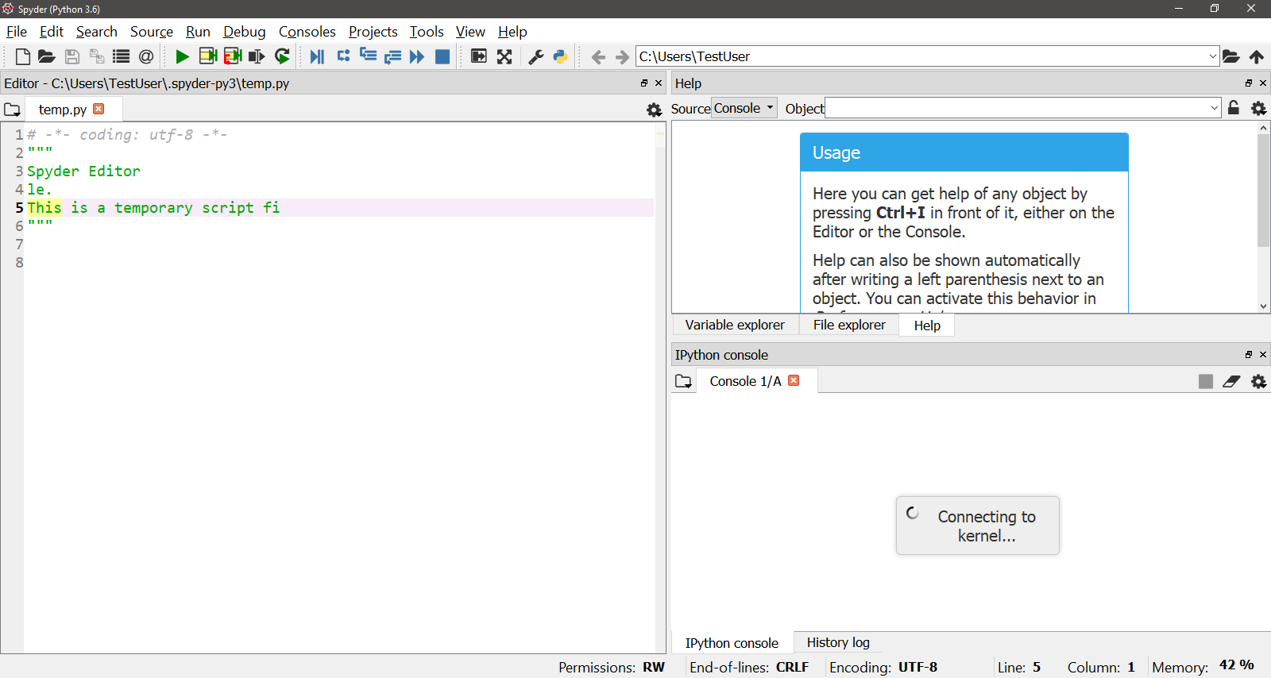Open the Tools menu
Image resolution: width=1271 pixels, height=678 pixels.
(427, 32)
